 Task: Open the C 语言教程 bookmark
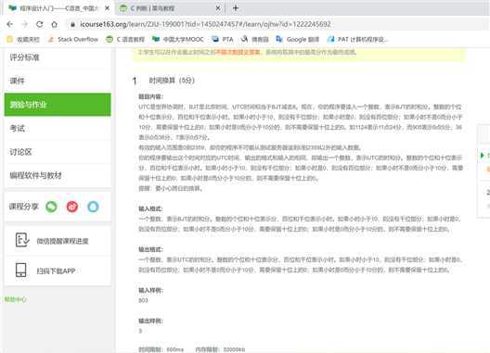125,39
